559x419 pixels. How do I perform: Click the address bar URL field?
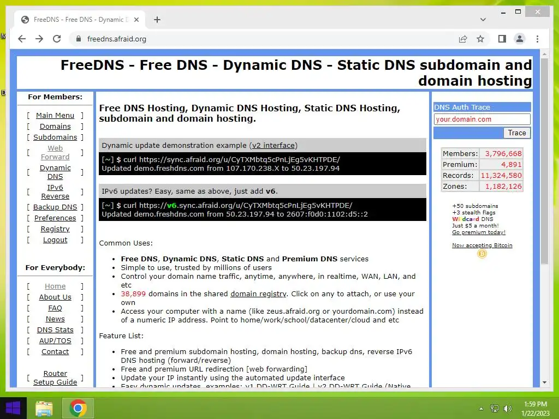click(264, 39)
